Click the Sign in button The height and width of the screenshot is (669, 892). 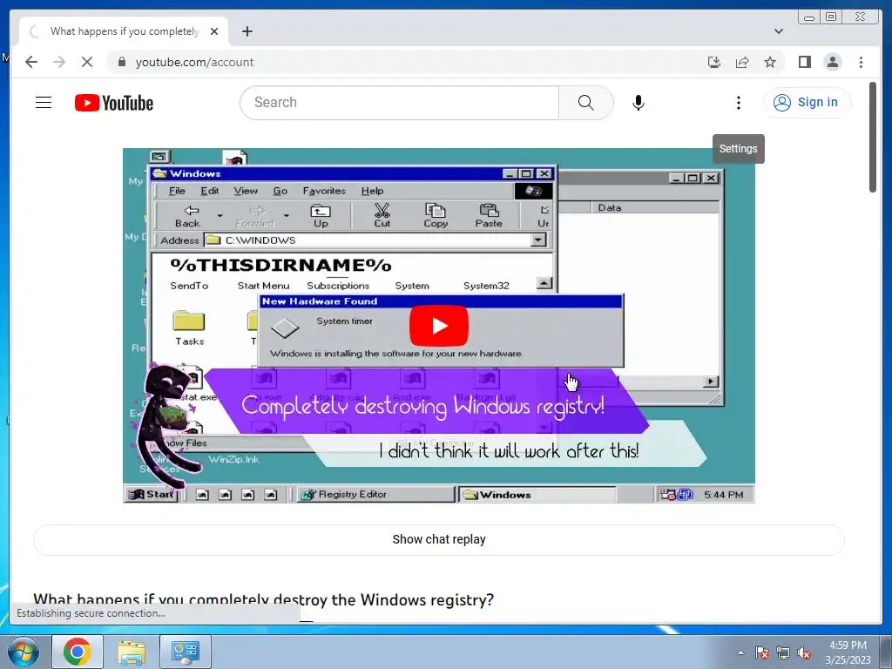point(807,103)
